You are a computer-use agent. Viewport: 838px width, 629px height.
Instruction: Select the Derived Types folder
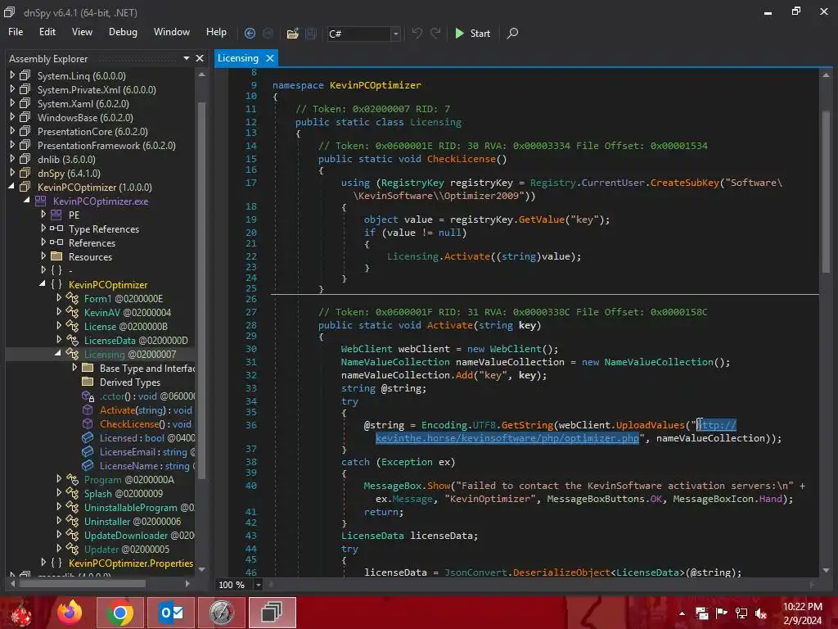pyautogui.click(x=130, y=382)
